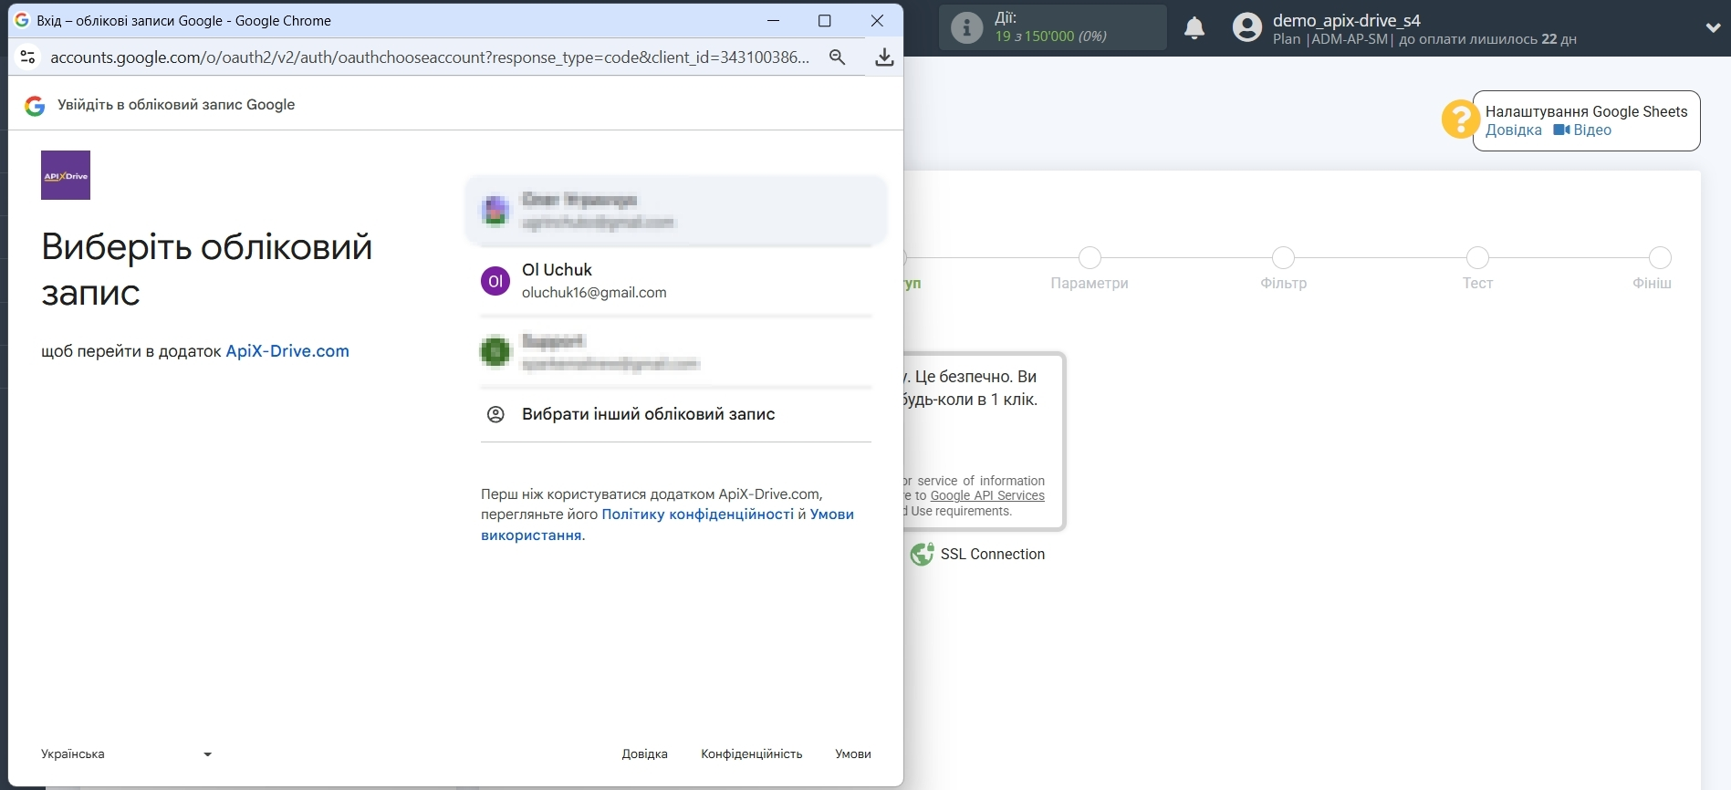This screenshot has height=790, width=1731.
Task: Minimize the Google sign-in Chrome window
Action: coord(773,20)
